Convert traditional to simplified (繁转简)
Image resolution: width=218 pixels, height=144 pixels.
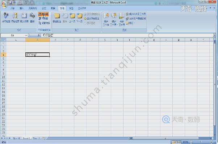coord(43,14)
